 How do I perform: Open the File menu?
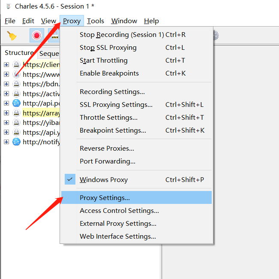[10, 21]
